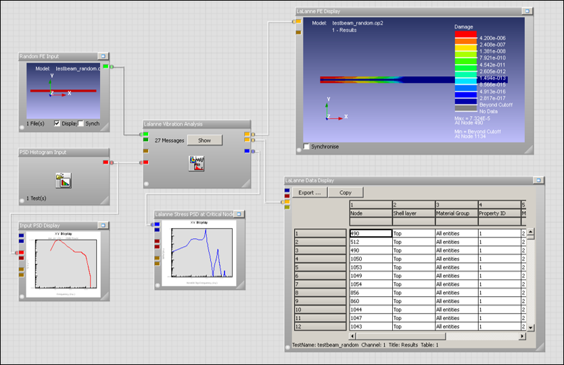Click the Copy button in Data Display
The image size is (564, 365).
click(x=346, y=192)
